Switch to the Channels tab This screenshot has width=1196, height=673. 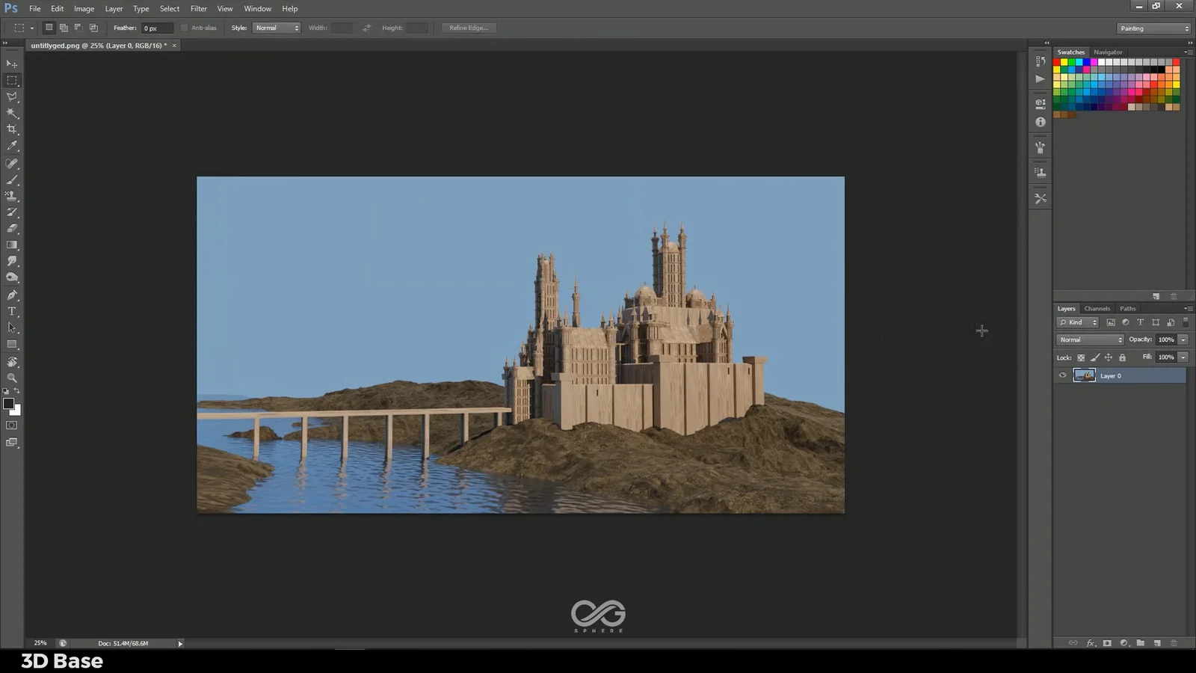click(x=1097, y=308)
